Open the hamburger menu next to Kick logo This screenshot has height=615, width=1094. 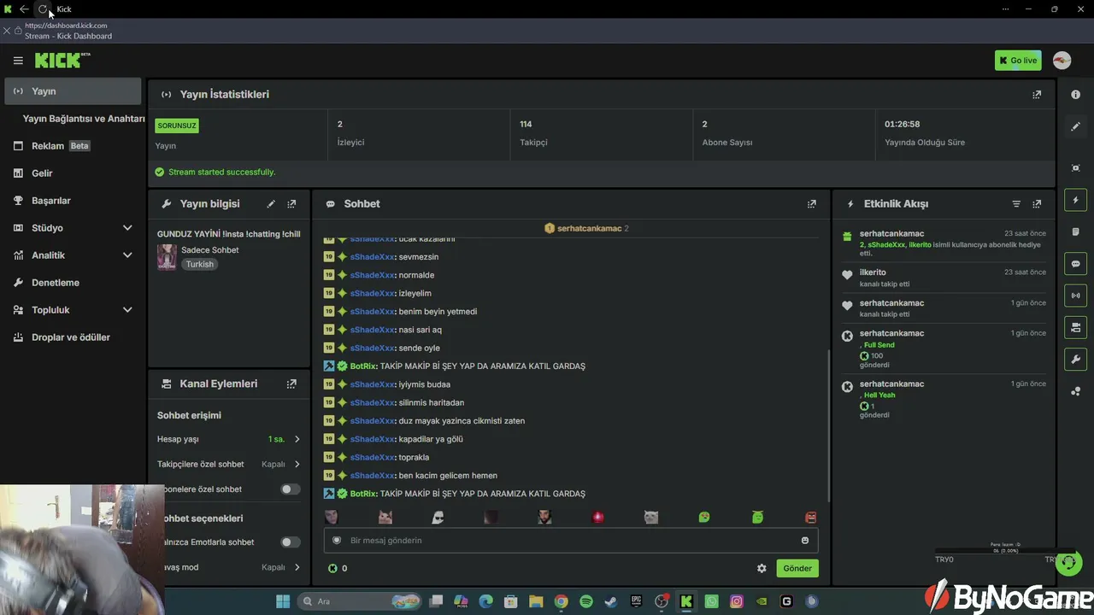click(x=18, y=61)
